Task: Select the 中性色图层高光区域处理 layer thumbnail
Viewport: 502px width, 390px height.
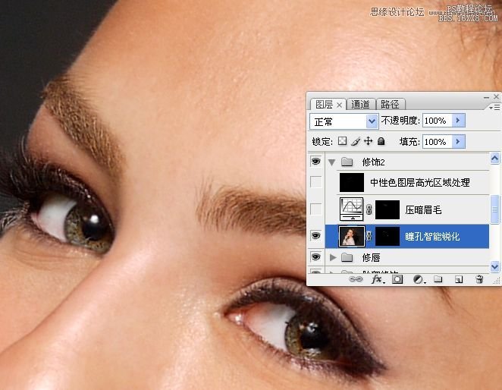Action: (x=352, y=182)
